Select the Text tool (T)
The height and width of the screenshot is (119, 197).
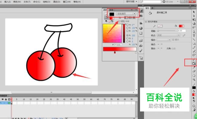pyautogui.click(x=194, y=36)
